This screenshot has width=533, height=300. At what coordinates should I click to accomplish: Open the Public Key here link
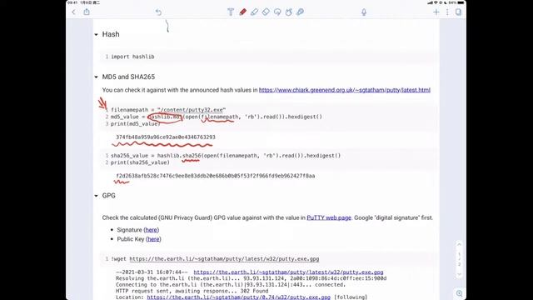point(153,239)
